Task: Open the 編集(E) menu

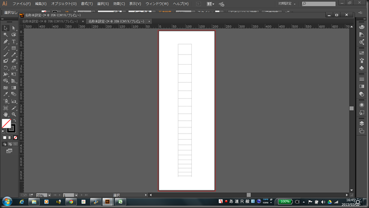Action: [41, 4]
